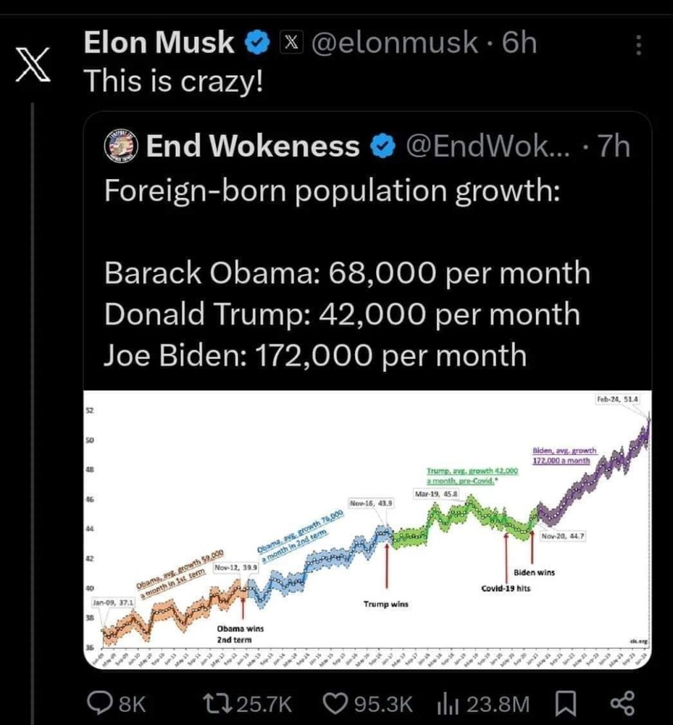Like the post via the heart icon
Image resolution: width=673 pixels, height=725 pixels.
[335, 703]
